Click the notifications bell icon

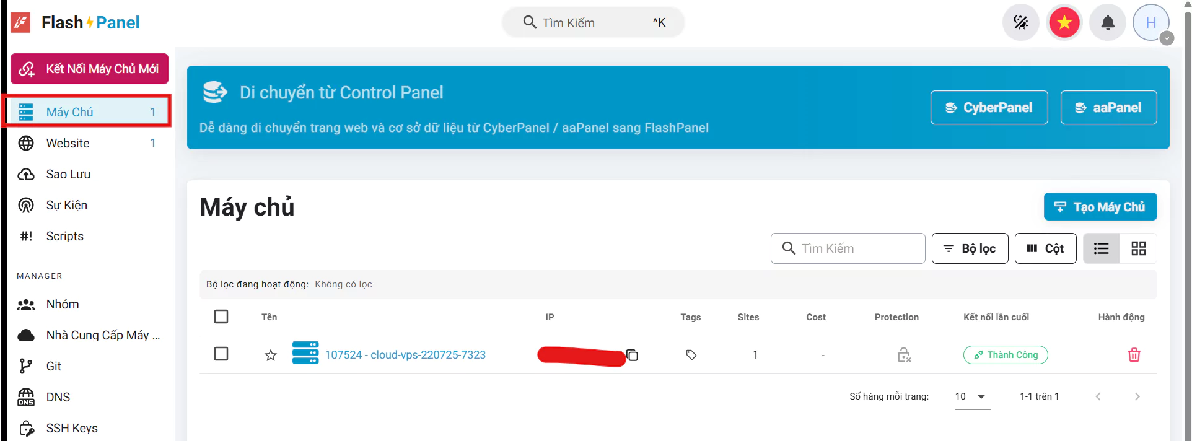(x=1107, y=23)
